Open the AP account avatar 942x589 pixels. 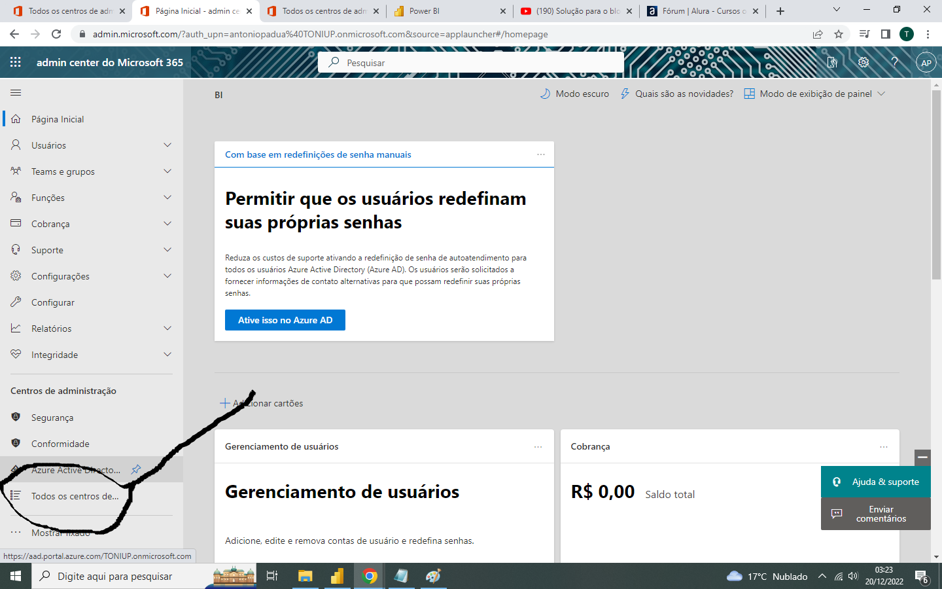tap(926, 63)
